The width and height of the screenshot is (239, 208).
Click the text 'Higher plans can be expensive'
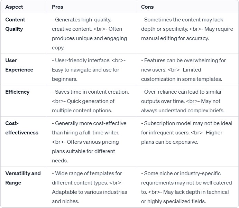pos(182,138)
